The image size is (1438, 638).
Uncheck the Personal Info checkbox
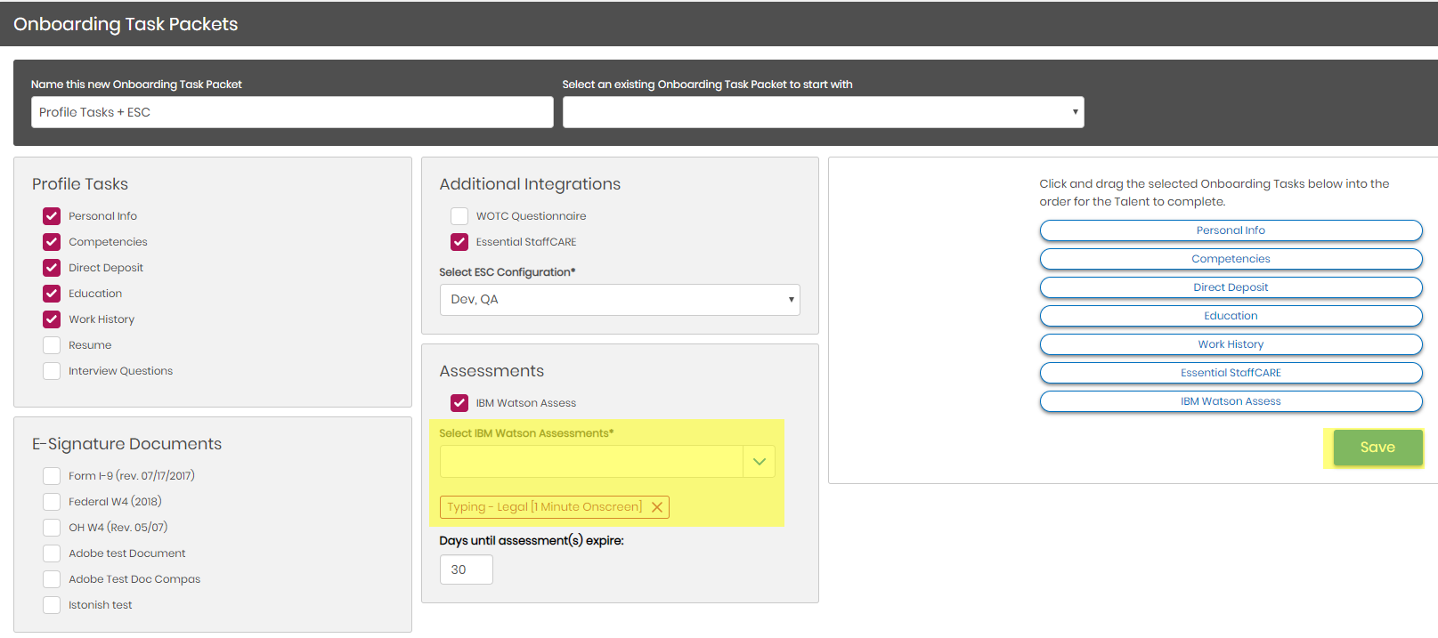point(52,216)
